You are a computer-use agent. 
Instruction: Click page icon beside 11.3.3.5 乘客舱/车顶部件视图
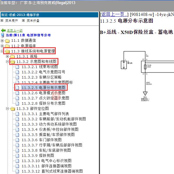pyautogui.click(x=17, y=135)
